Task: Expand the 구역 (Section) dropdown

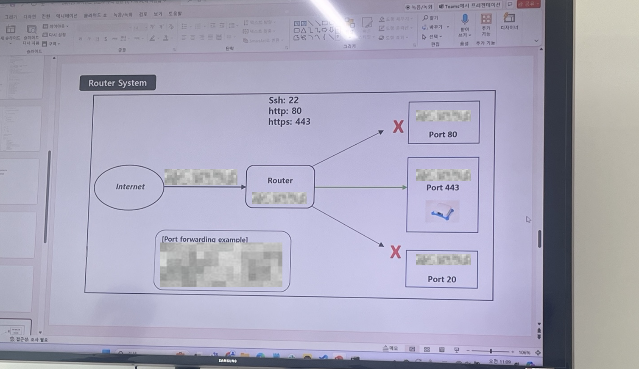Action: [51, 44]
